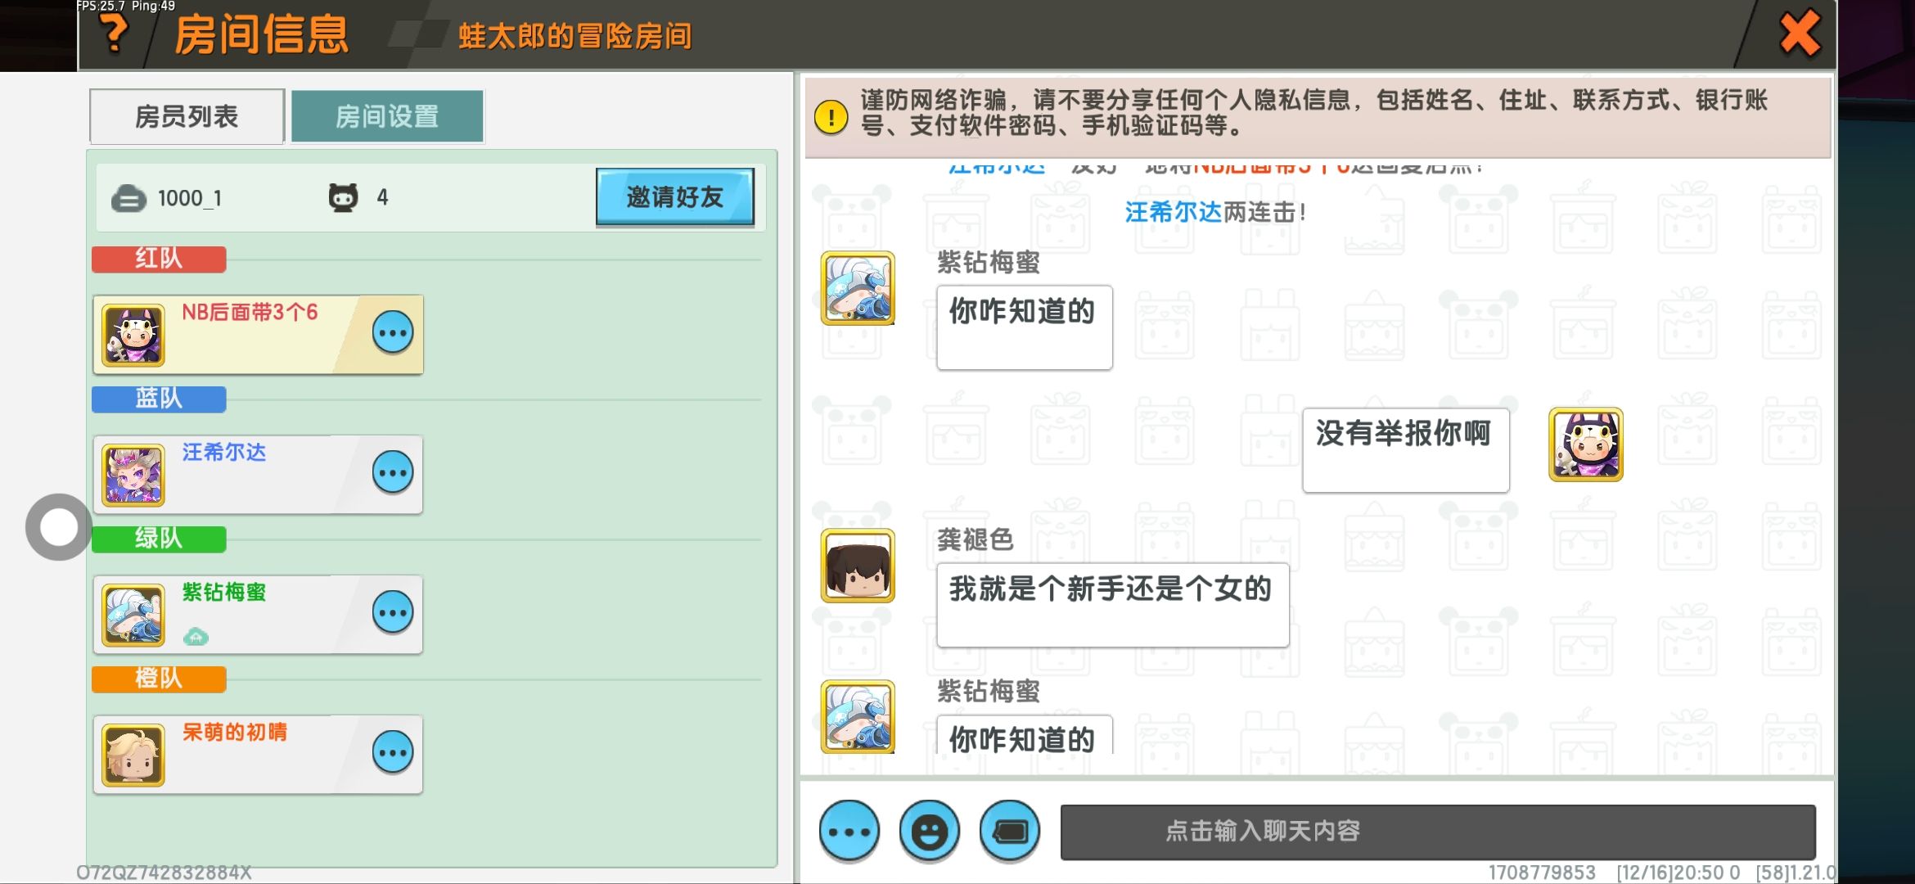This screenshot has width=1915, height=884.
Task: Switch to 房间设置 tab
Action: [387, 117]
